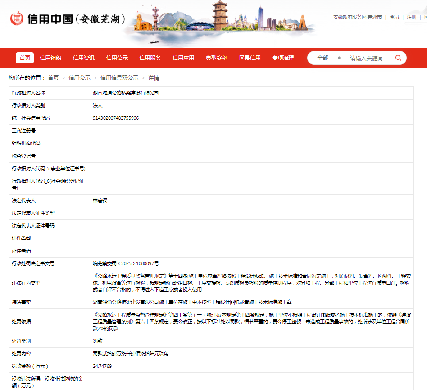The width and height of the screenshot is (427, 390).
Task: Open the 典型案例 section
Action: coord(217,58)
